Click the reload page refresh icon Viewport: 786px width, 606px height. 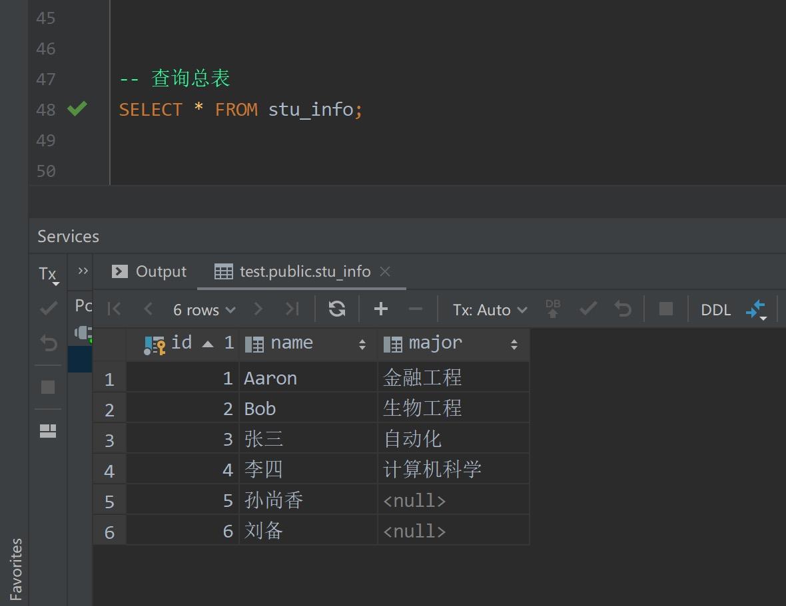pyautogui.click(x=337, y=309)
